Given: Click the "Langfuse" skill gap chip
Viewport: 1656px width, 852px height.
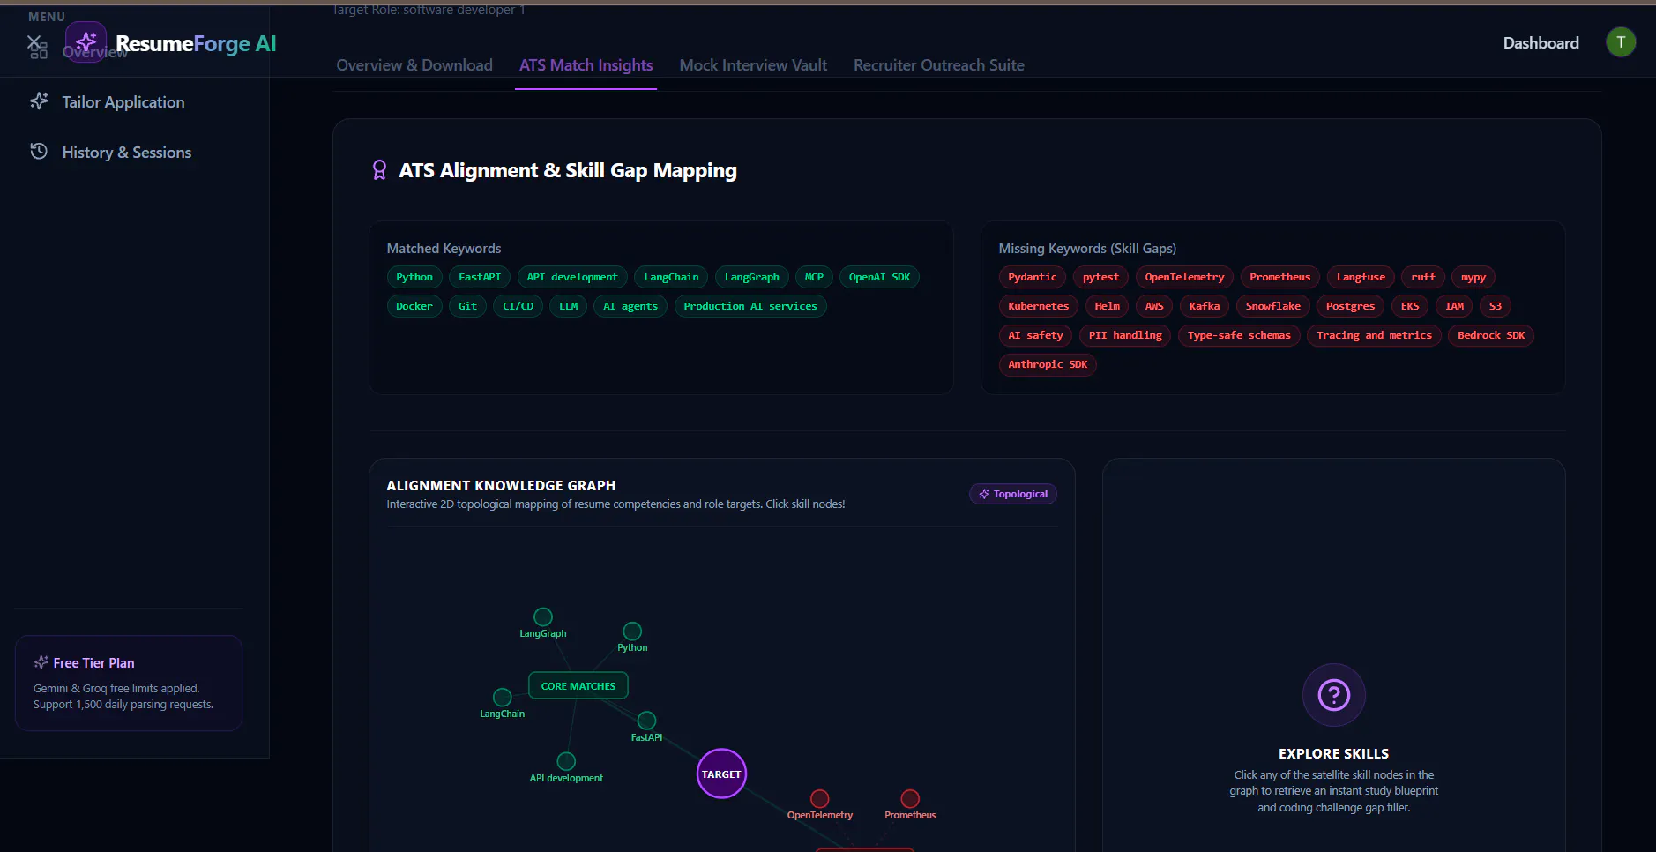Looking at the screenshot, I should click(1361, 277).
